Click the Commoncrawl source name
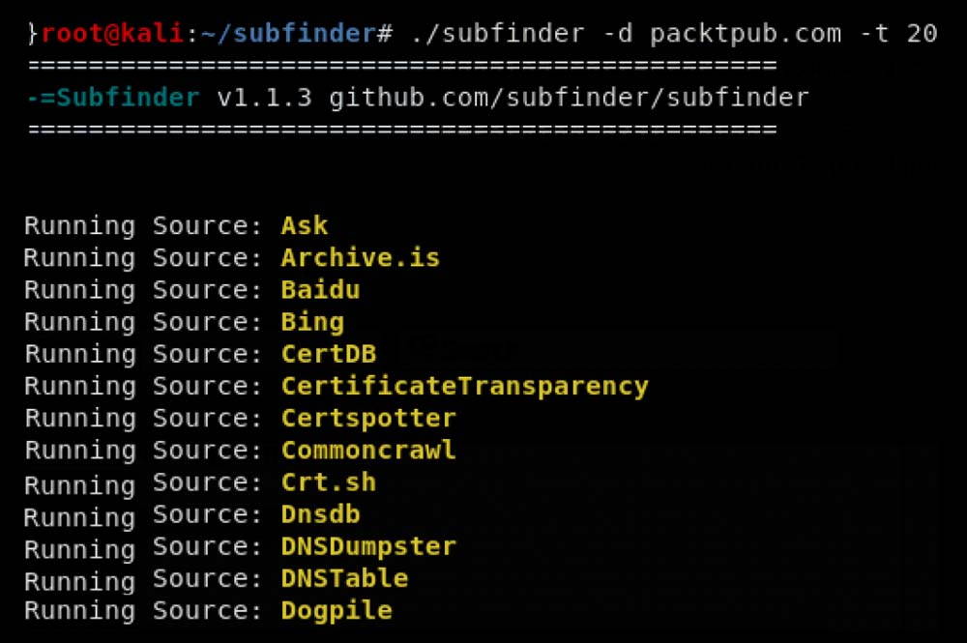This screenshot has height=643, width=967. pos(368,451)
